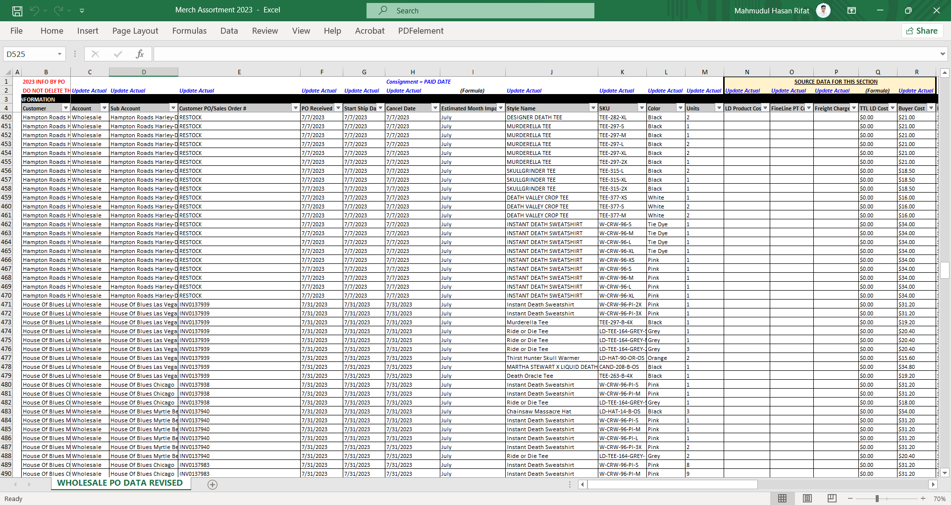Open the Review tab

(265, 31)
